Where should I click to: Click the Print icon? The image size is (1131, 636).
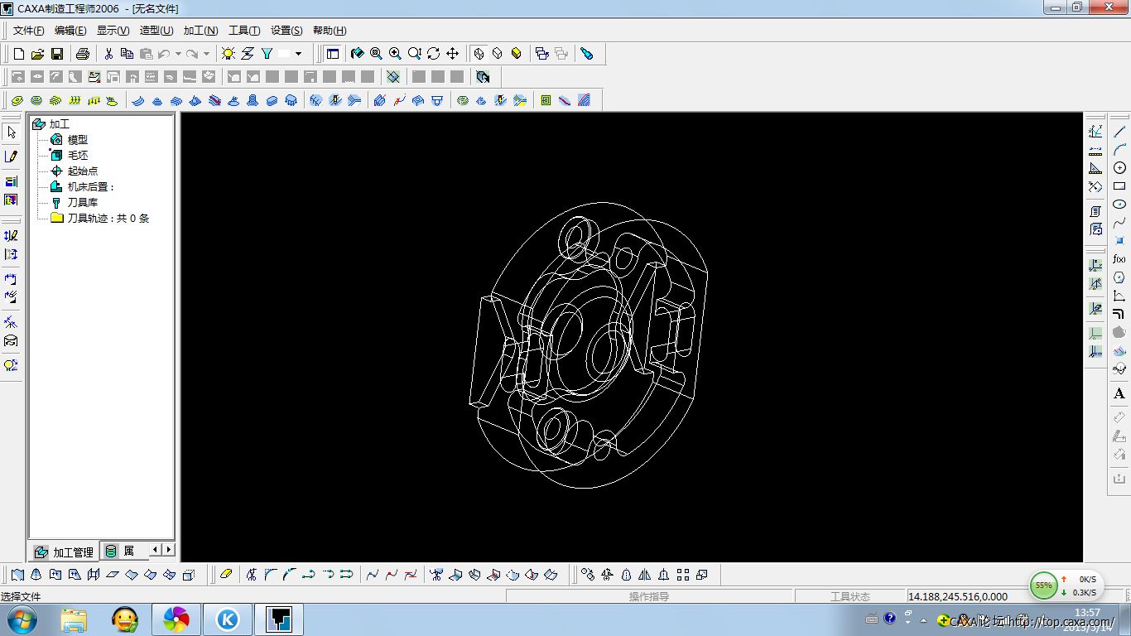82,54
